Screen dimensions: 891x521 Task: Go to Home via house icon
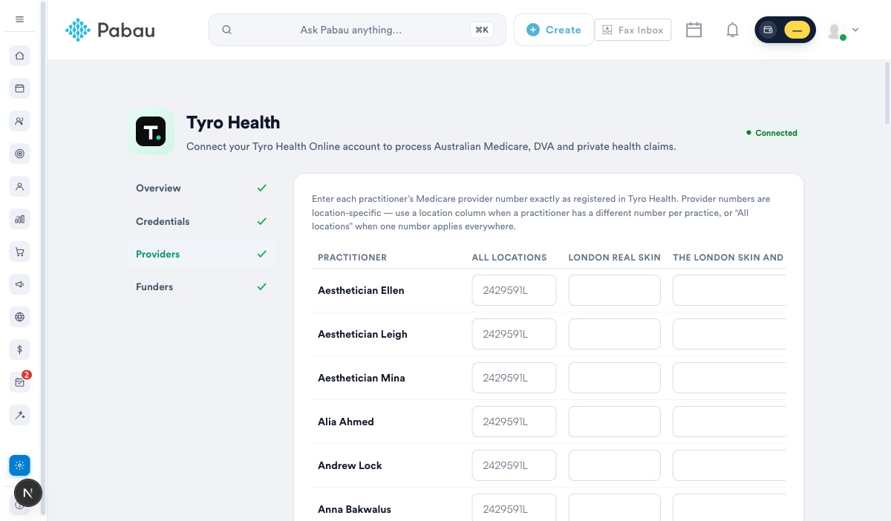(x=20, y=56)
